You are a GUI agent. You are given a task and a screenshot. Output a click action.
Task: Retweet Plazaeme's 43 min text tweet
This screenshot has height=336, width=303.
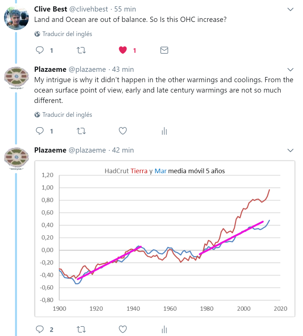pyautogui.click(x=81, y=131)
